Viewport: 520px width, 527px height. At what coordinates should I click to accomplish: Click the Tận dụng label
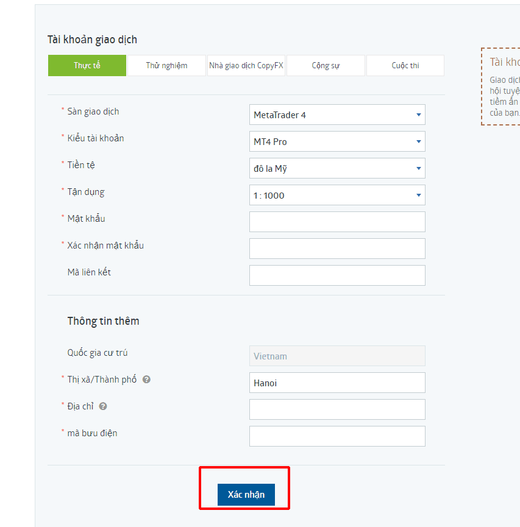pyautogui.click(x=86, y=192)
